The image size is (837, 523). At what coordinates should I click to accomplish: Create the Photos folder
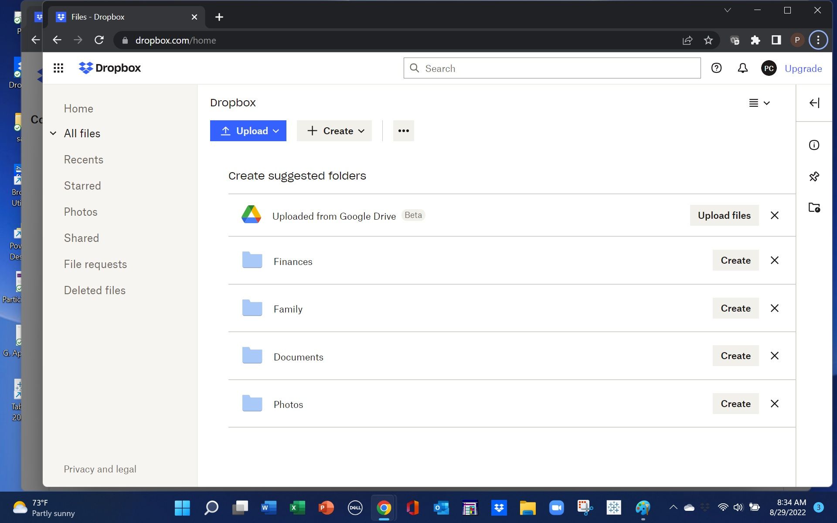coord(735,404)
